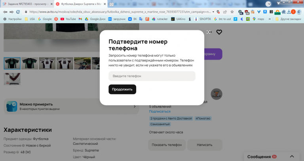Open the orange F bookmark icon

pos(147,19)
